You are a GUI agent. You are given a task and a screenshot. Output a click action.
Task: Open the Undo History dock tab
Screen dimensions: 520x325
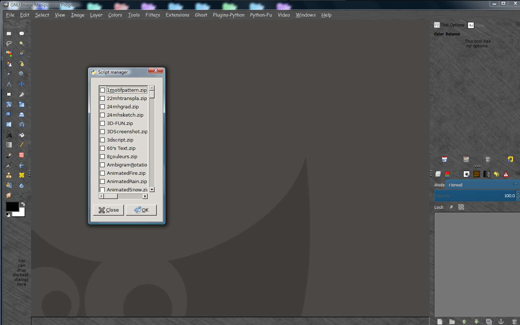point(497,174)
